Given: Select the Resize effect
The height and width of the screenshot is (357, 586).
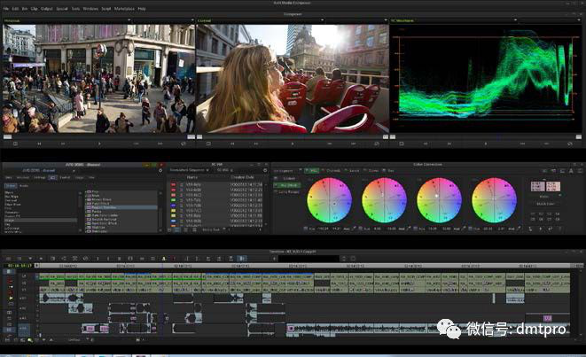Looking at the screenshot, I should [x=97, y=212].
